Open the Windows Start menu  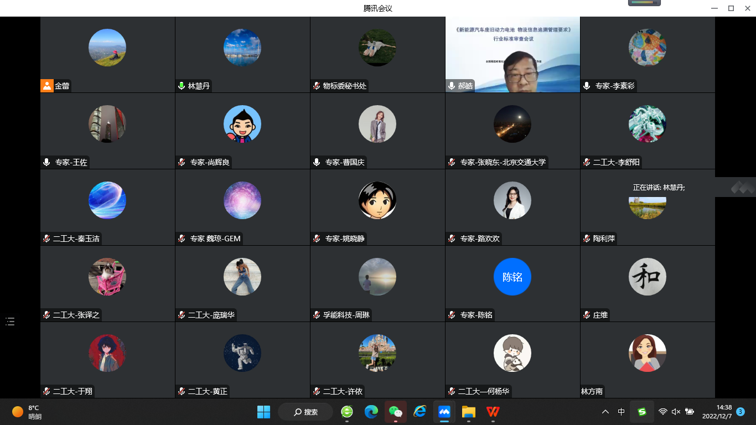[263, 412]
